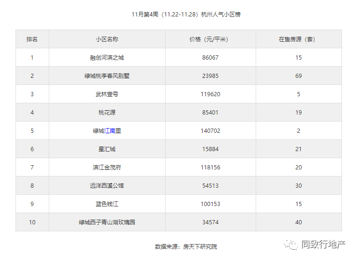This screenshot has height=260, width=357.
Task: Click listings count 40 for 绿城西子青山湖玫瑰园
Action: (x=298, y=222)
